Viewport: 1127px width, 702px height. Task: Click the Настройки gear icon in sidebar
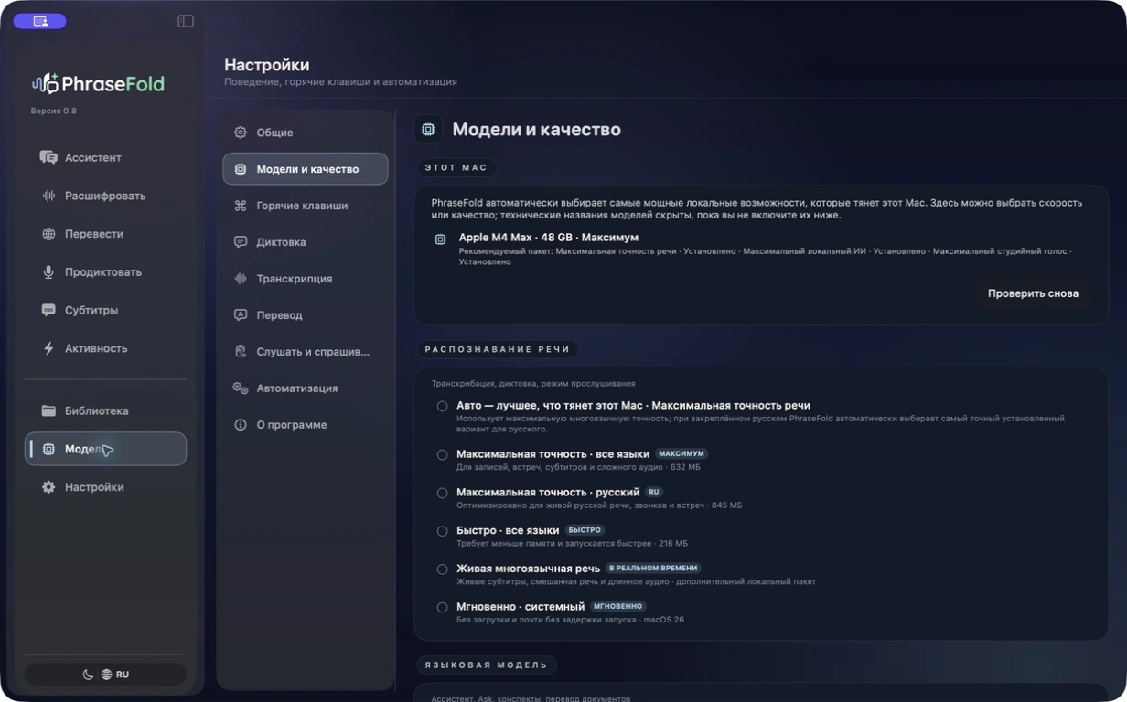[x=48, y=487]
